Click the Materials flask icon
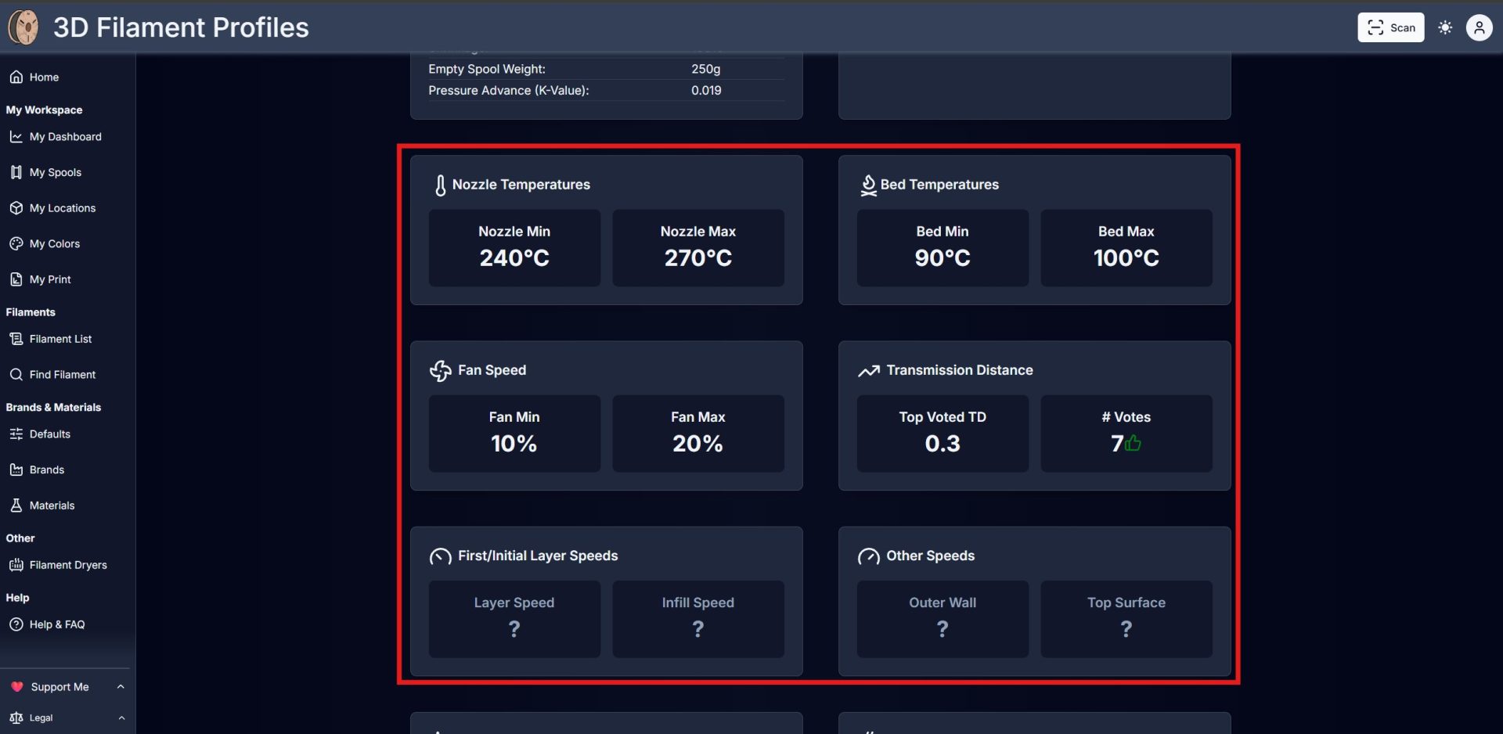Image resolution: width=1503 pixels, height=734 pixels. 16,506
